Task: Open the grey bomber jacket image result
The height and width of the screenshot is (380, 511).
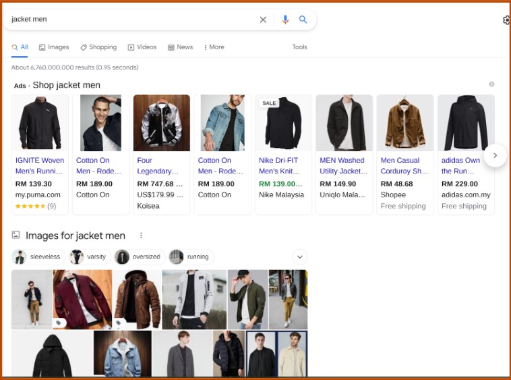Action: tap(194, 300)
